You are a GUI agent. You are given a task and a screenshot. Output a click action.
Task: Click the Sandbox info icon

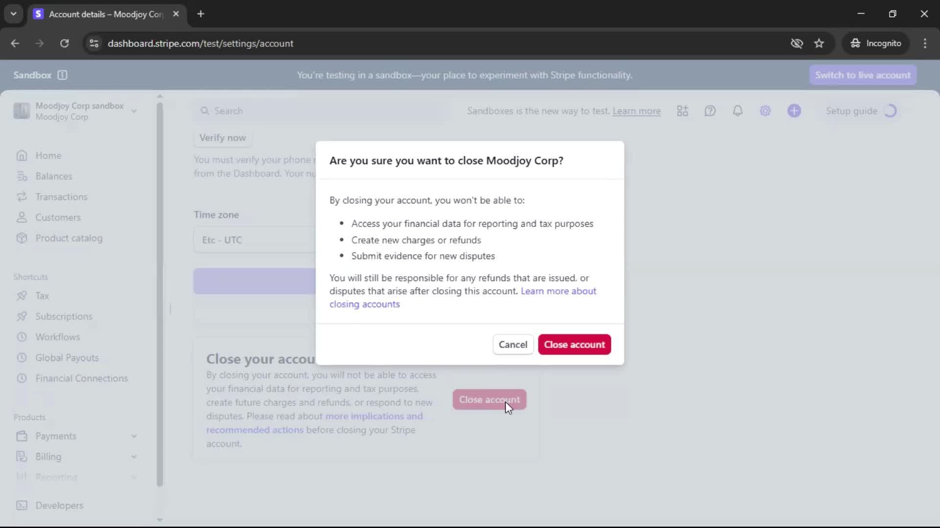(x=62, y=75)
